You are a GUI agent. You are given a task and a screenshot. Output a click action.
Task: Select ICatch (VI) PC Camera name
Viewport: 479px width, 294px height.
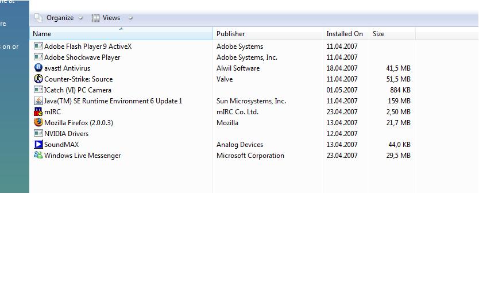[78, 90]
